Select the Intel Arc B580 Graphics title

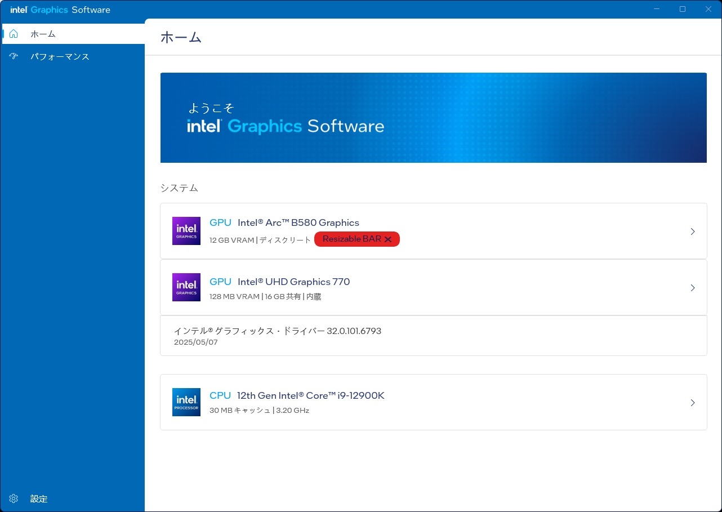pyautogui.click(x=298, y=222)
